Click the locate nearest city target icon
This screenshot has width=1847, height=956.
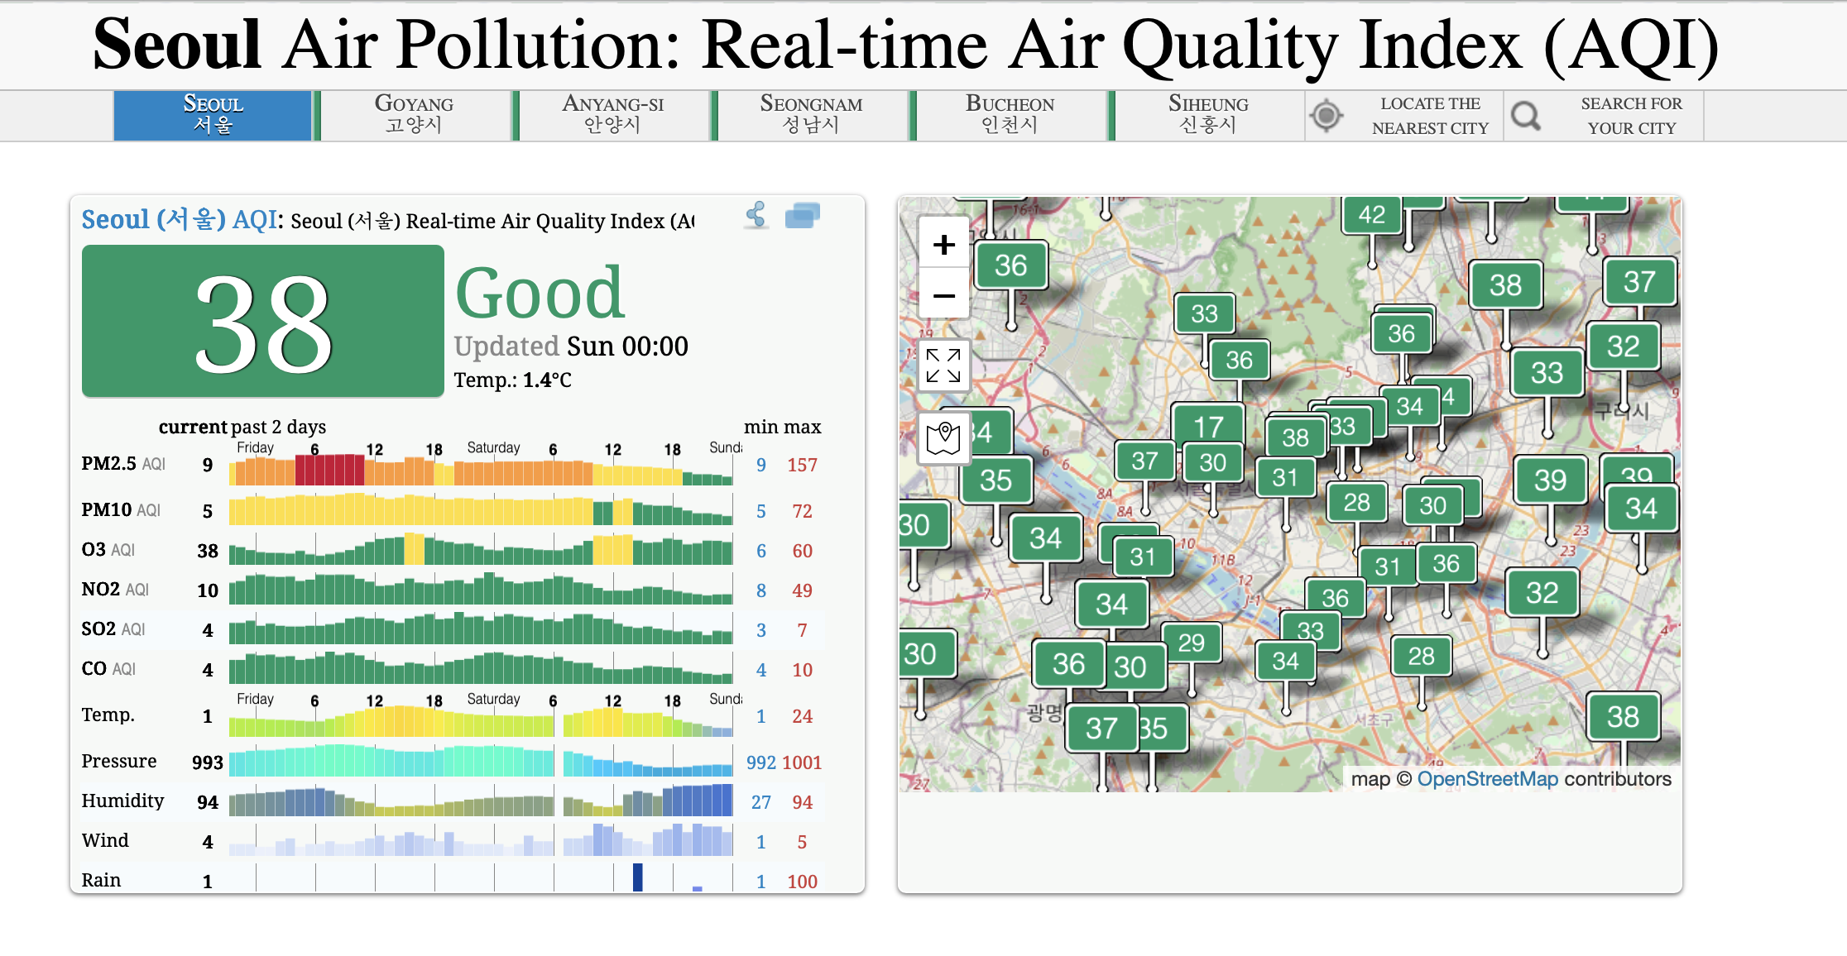[1326, 116]
